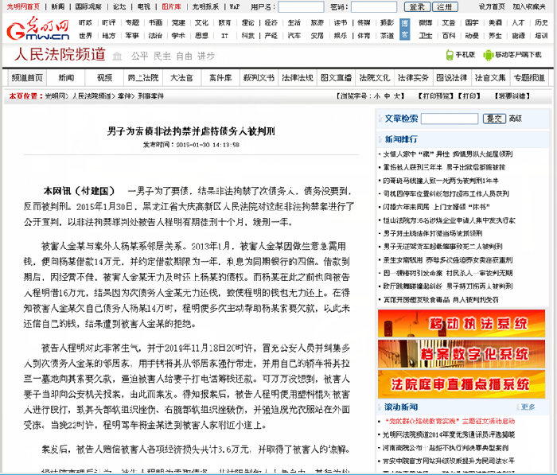
Task: Open the 历史 category in site nav
Action: [x=541, y=23]
